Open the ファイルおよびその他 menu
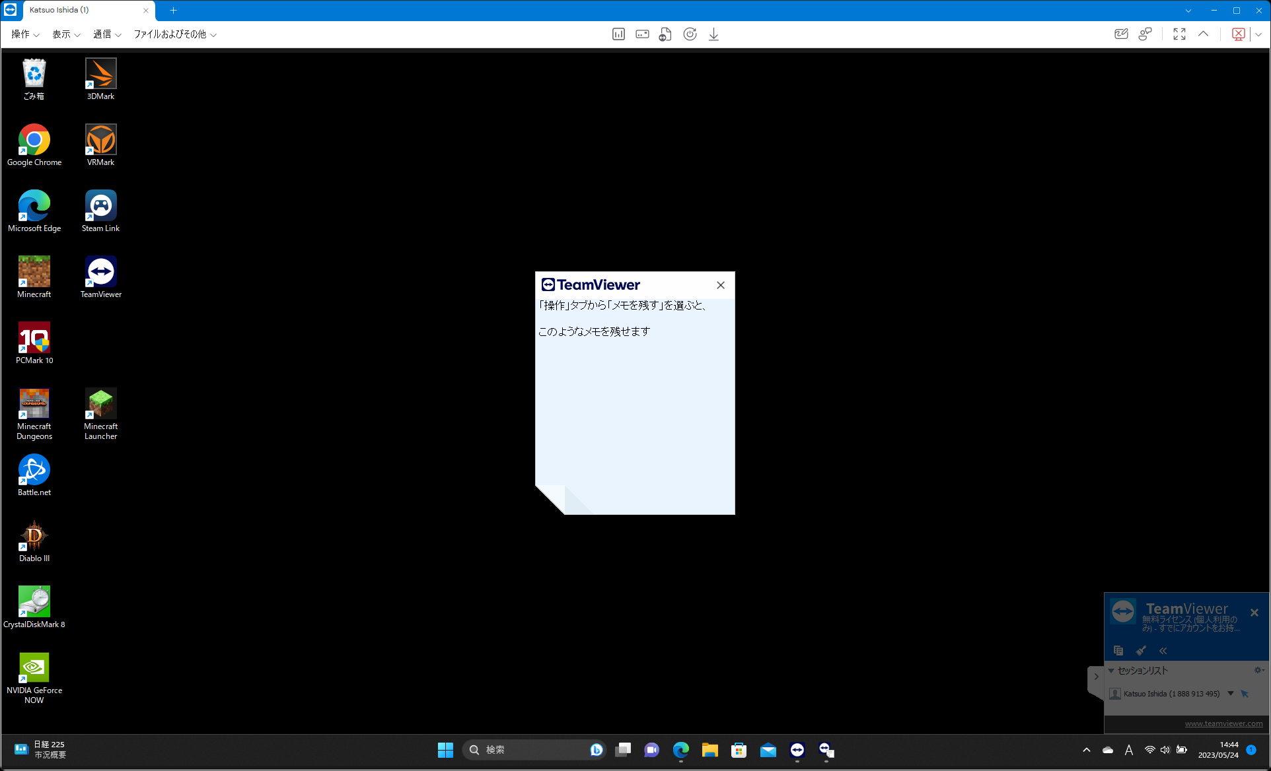 175,34
